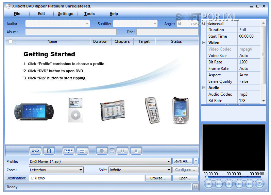Pause ripping with the pause icon

click(x=122, y=151)
